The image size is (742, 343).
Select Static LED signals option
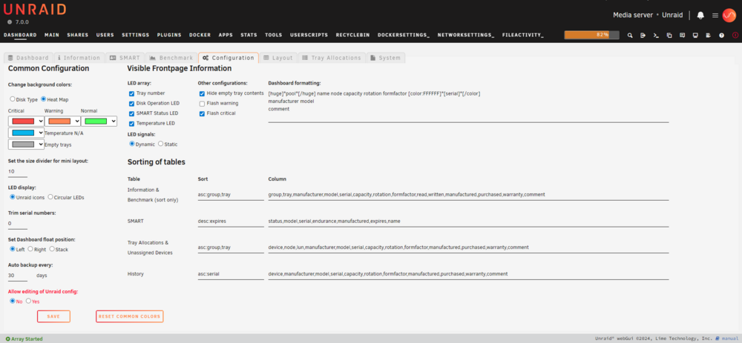160,144
